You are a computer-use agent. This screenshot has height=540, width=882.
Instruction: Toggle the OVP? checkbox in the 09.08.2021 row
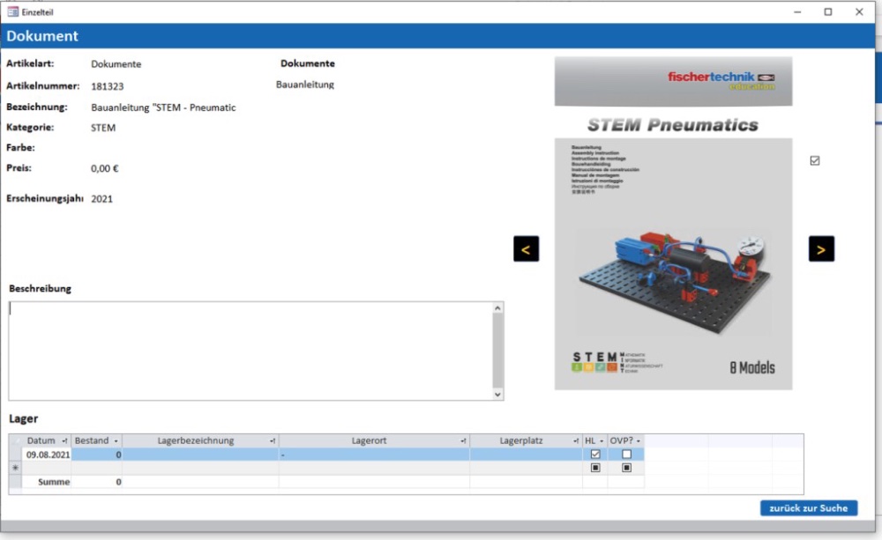coord(626,454)
